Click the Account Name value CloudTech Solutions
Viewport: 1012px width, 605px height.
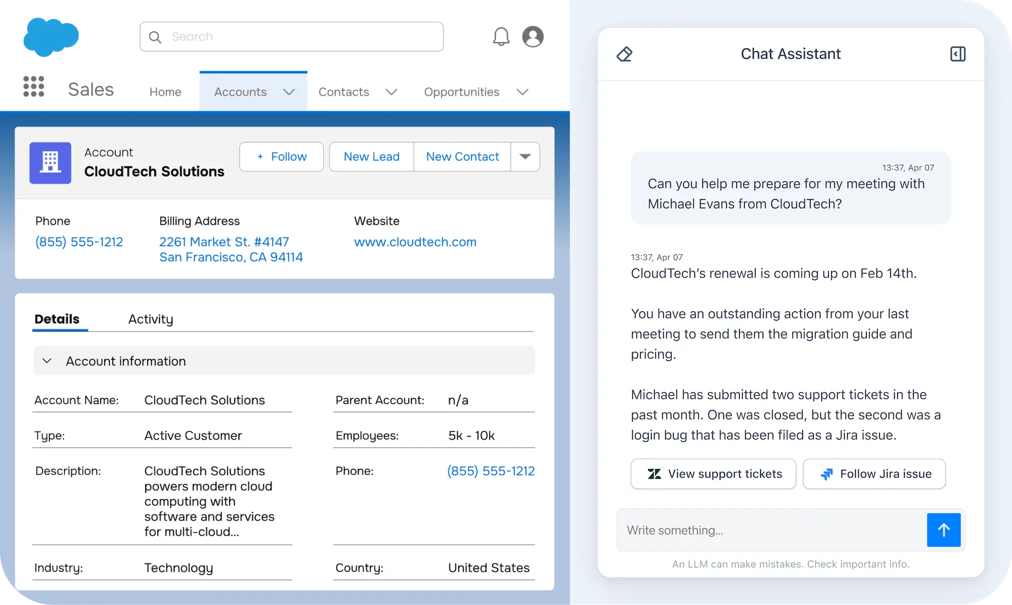coord(204,400)
